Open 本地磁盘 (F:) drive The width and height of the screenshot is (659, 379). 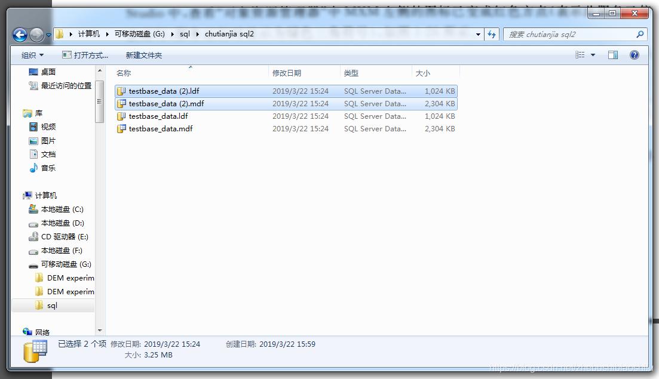point(62,251)
